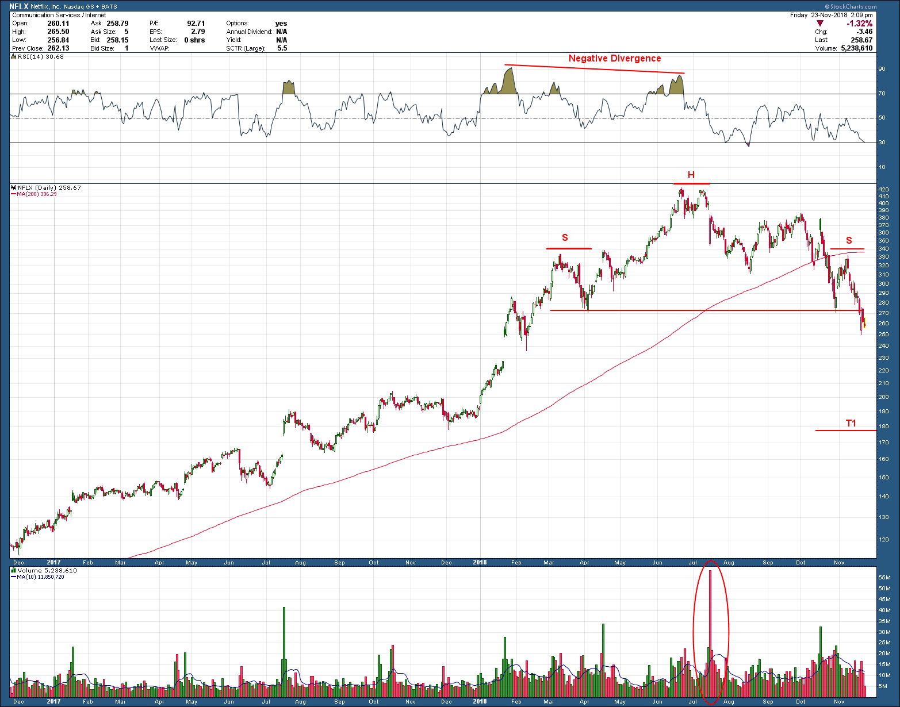Click the price axis label 120
This screenshot has width=900, height=707.
tap(883, 540)
